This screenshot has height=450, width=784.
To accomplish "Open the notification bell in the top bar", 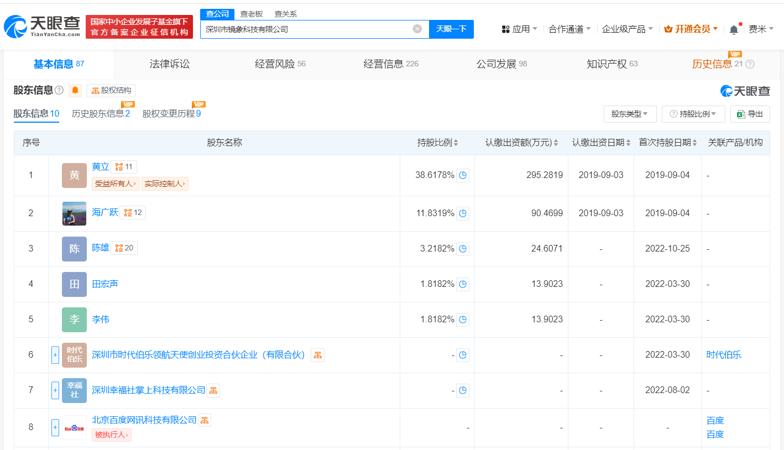I will click(734, 29).
